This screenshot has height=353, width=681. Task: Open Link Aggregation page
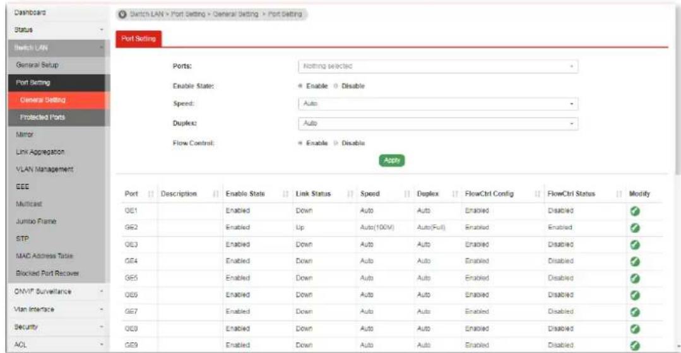pyautogui.click(x=40, y=152)
